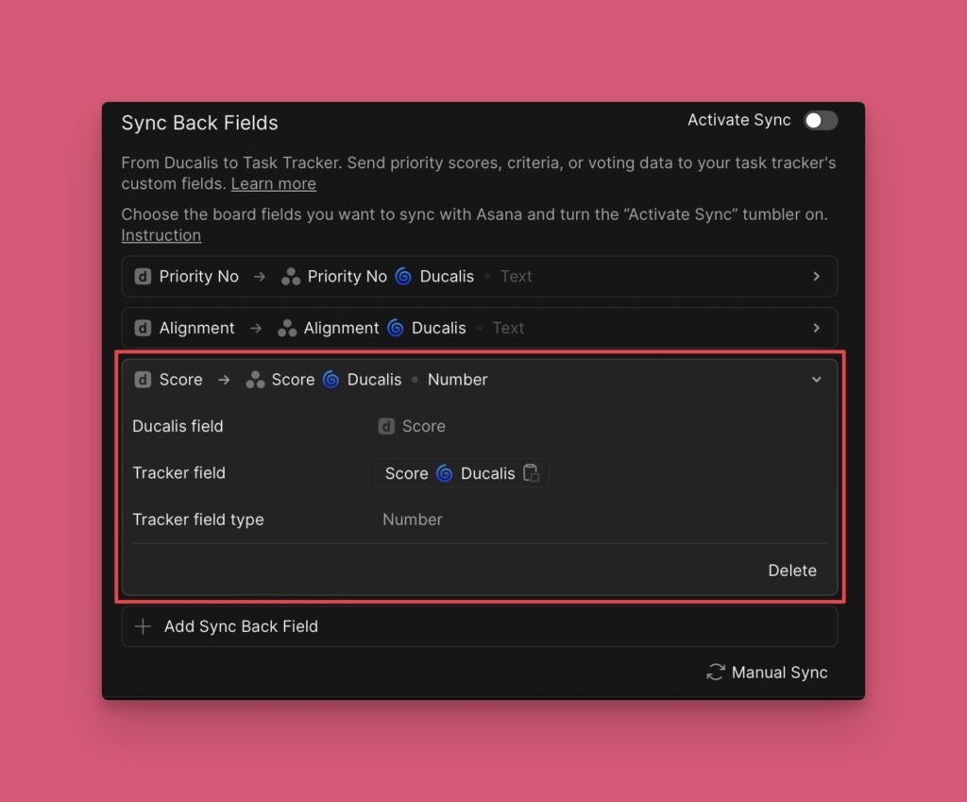Viewport: 967px width, 802px height.
Task: Expand the Alignment field row chevron
Action: click(x=817, y=328)
